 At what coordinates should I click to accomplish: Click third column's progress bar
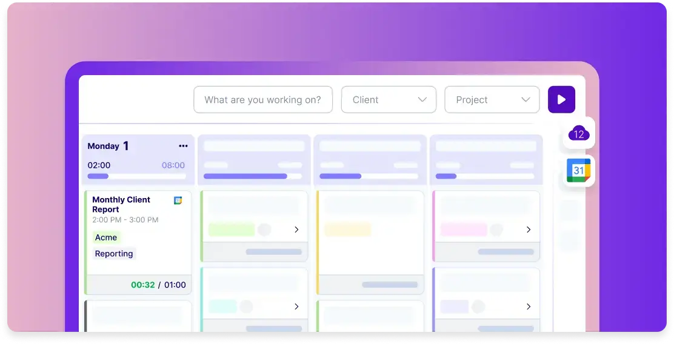369,176
